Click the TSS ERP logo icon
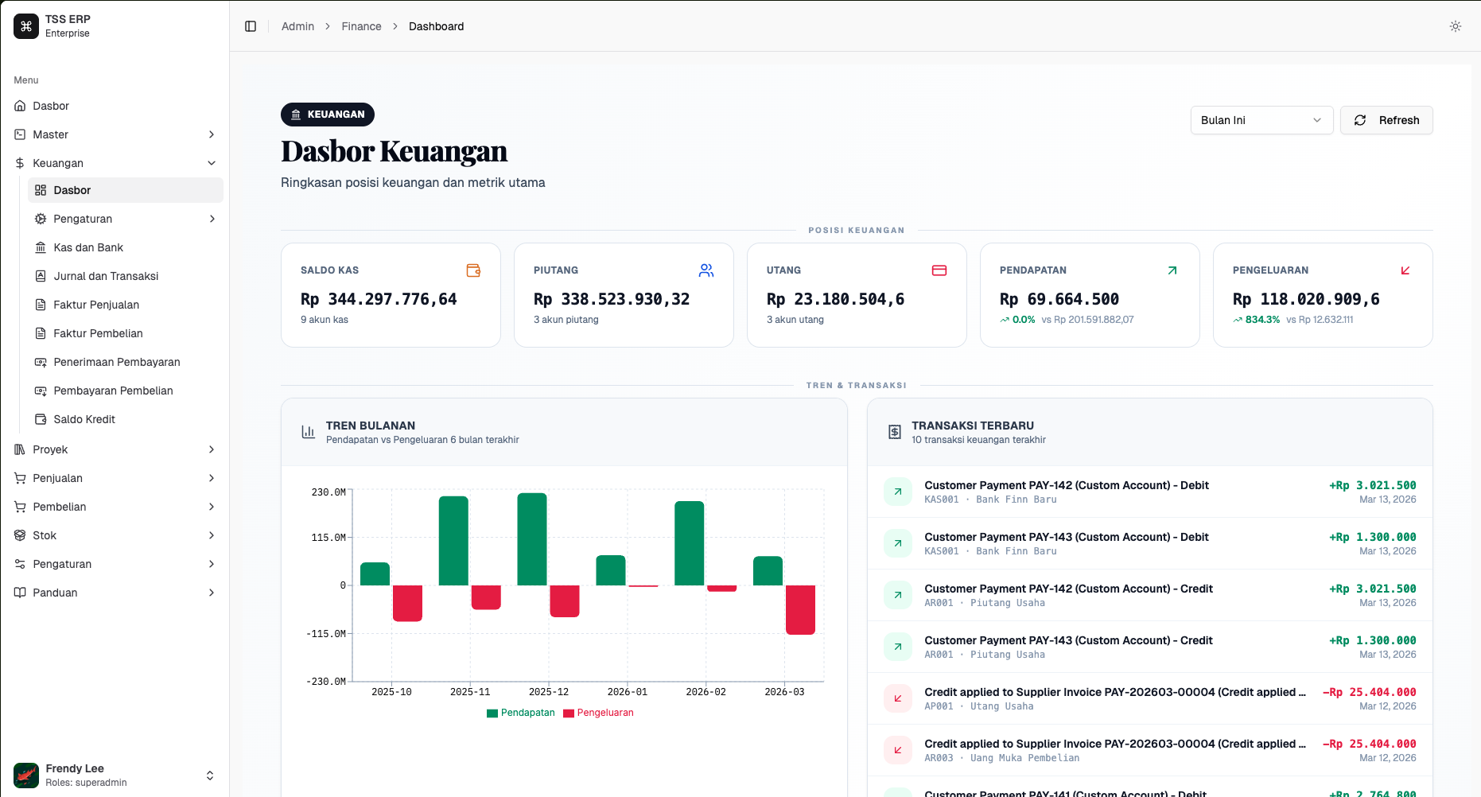1481x797 pixels. 25,25
